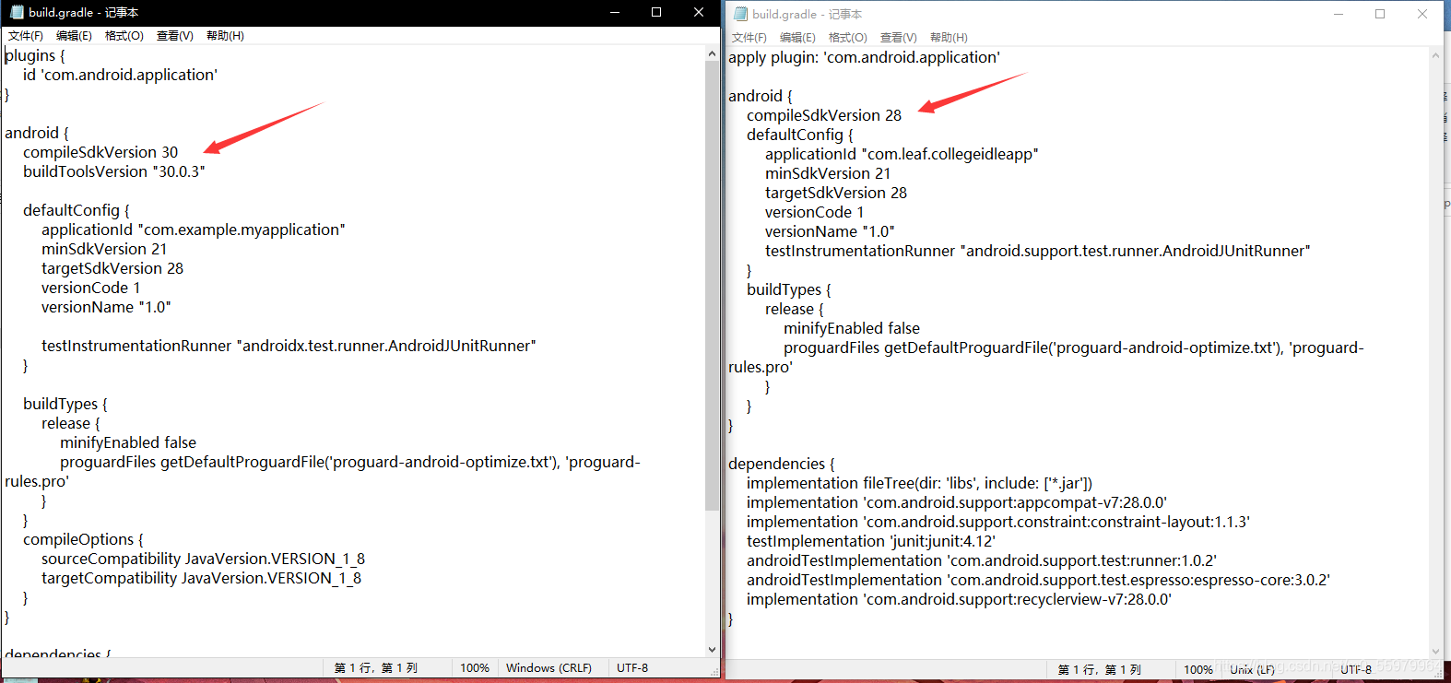Click 'dependencies {' line in right window
The width and height of the screenshot is (1451, 683).
click(782, 464)
